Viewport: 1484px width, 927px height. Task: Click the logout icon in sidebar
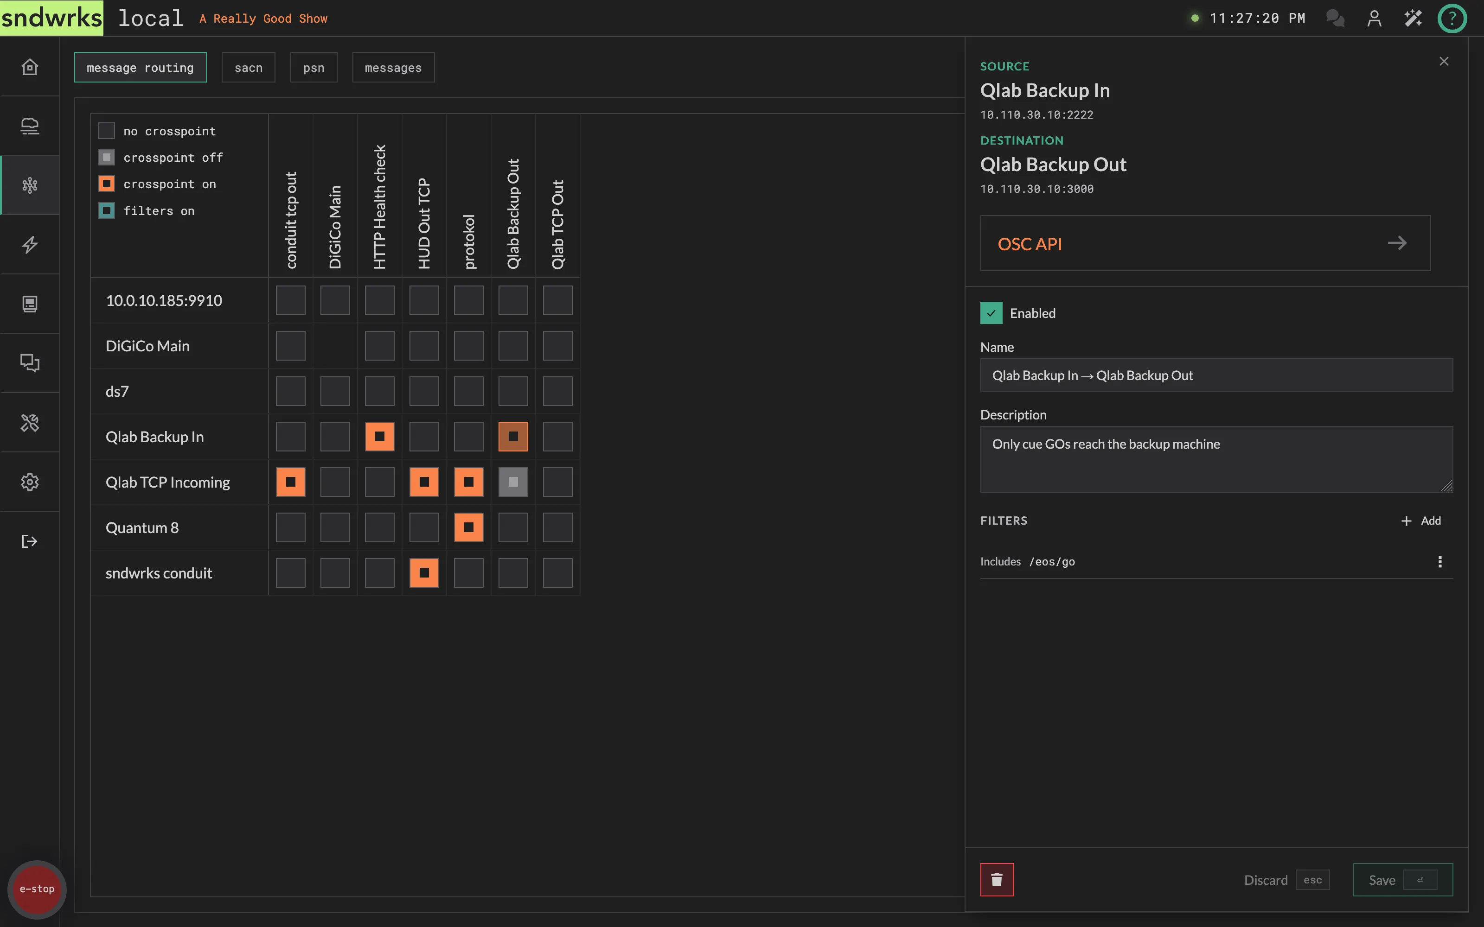pyautogui.click(x=29, y=541)
